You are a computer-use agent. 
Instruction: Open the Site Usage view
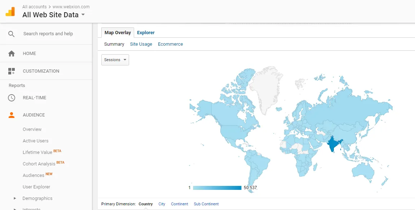(x=141, y=44)
